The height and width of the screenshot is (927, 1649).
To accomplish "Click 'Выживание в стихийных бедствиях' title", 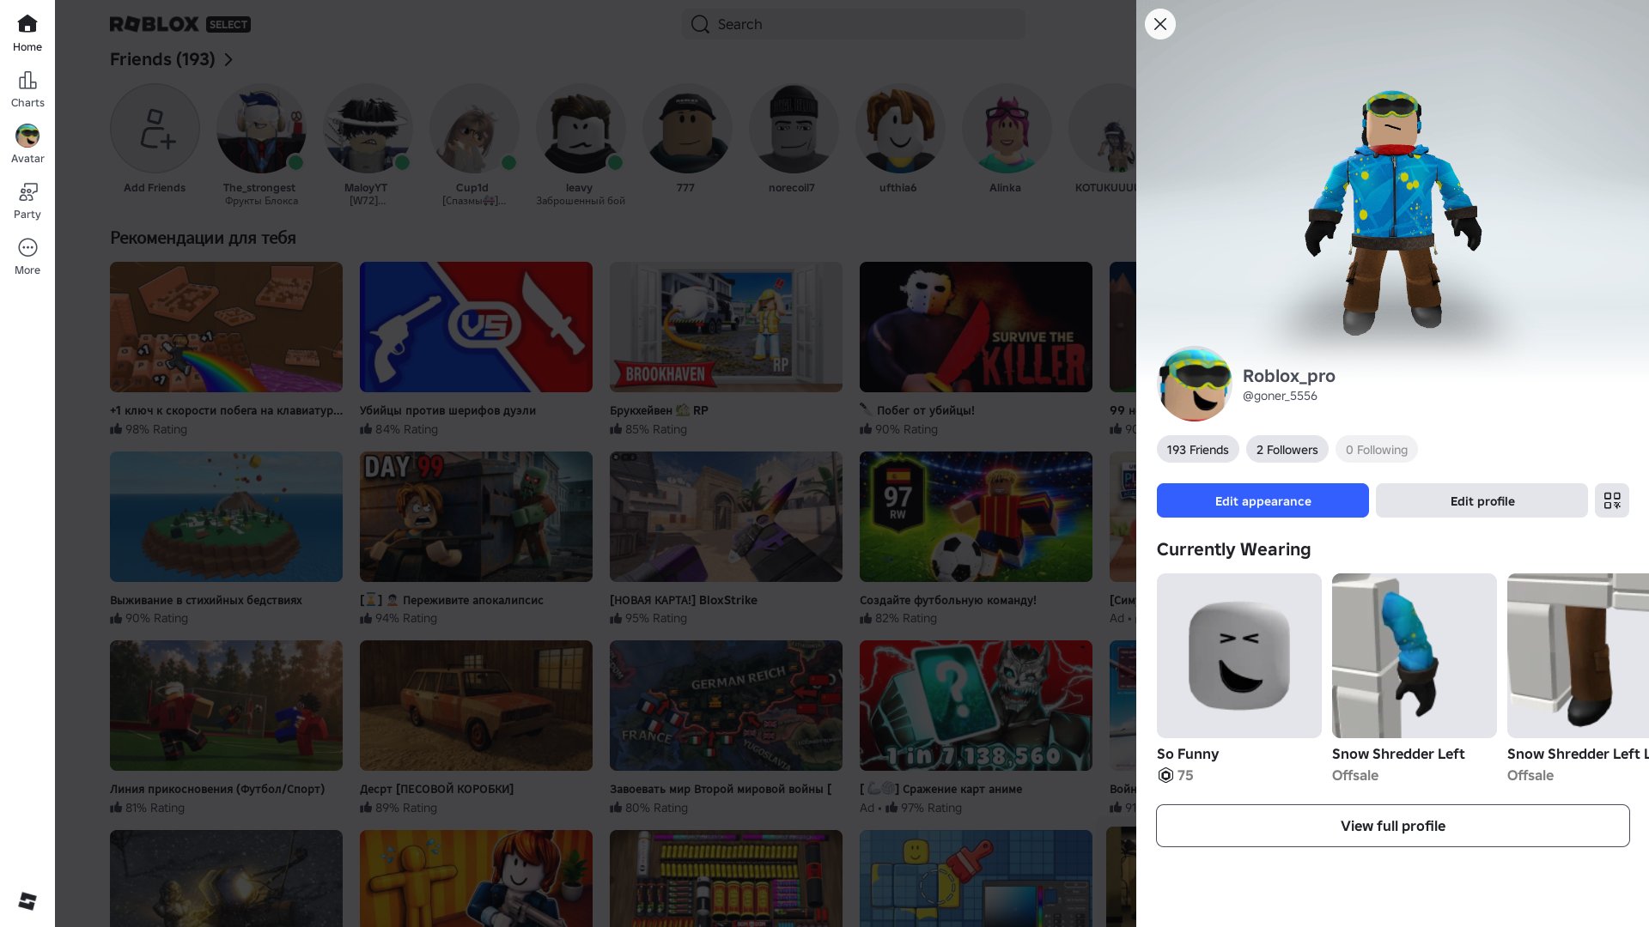I will click(206, 600).
